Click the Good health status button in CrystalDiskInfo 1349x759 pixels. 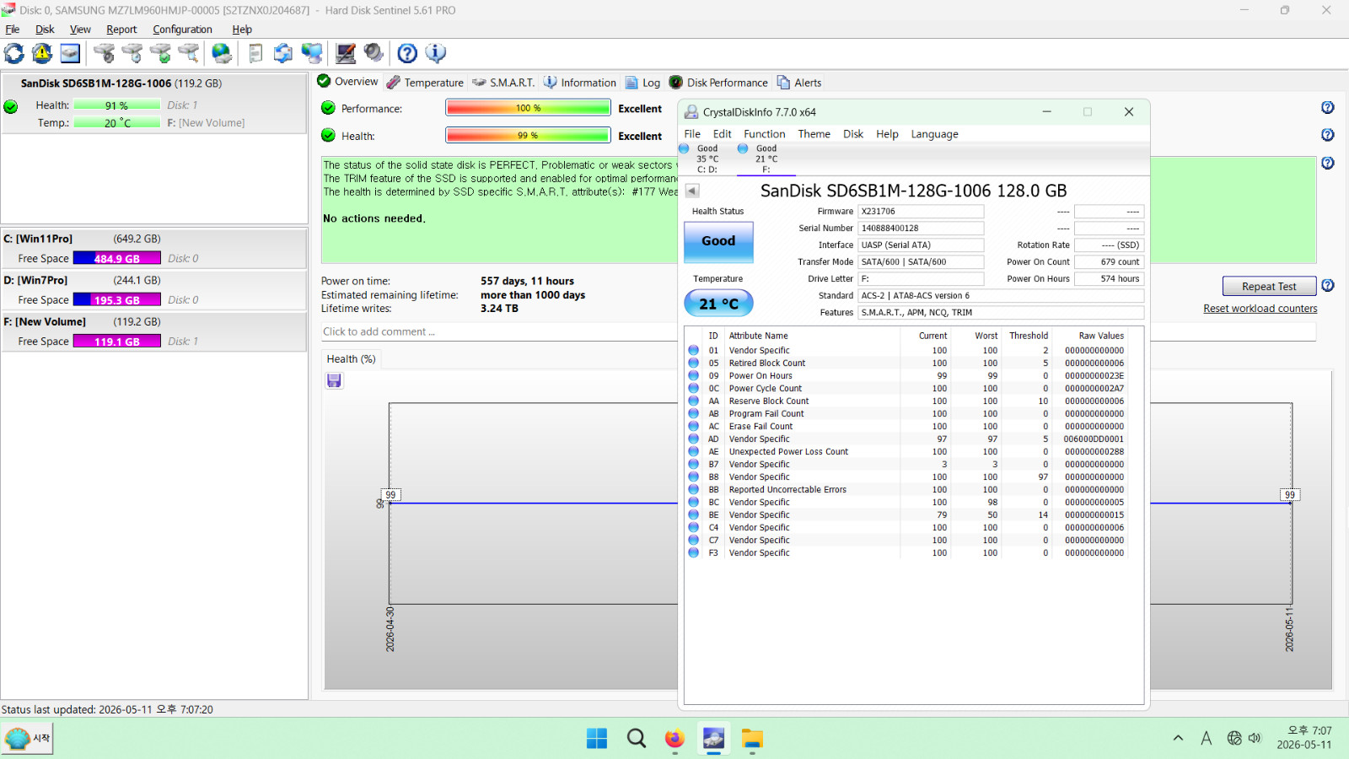(x=718, y=241)
